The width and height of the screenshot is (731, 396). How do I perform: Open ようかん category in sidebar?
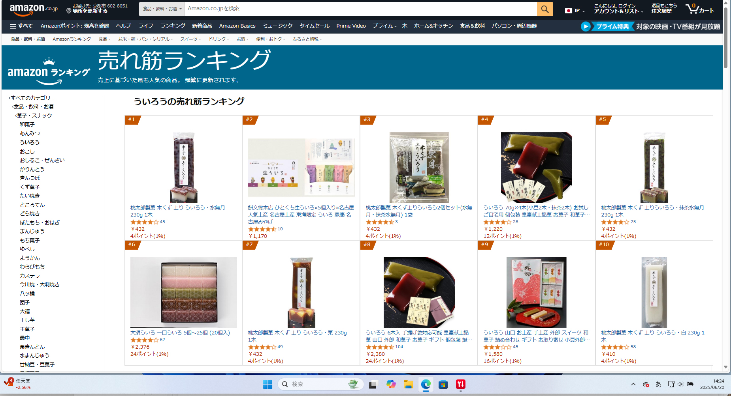pos(30,258)
